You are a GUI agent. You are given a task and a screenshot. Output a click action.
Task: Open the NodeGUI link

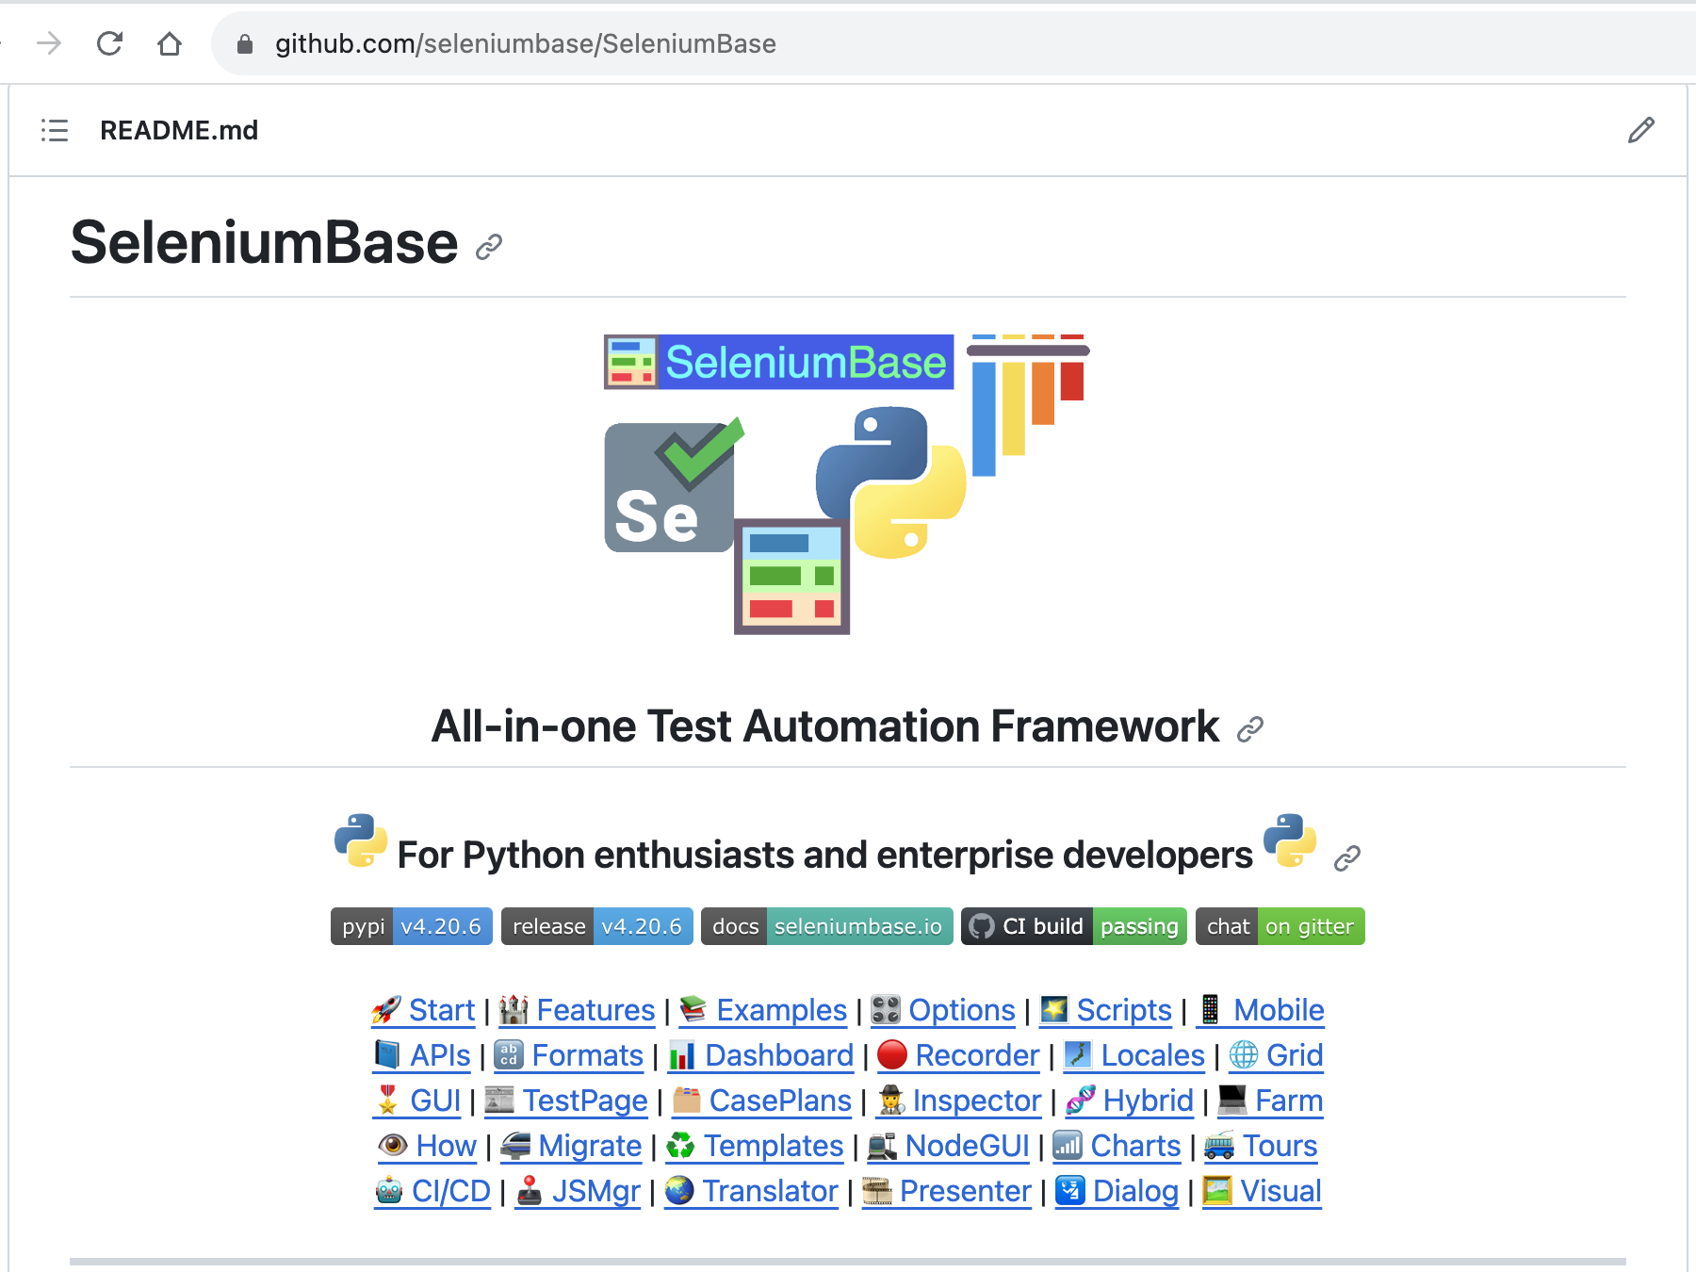(x=949, y=1146)
